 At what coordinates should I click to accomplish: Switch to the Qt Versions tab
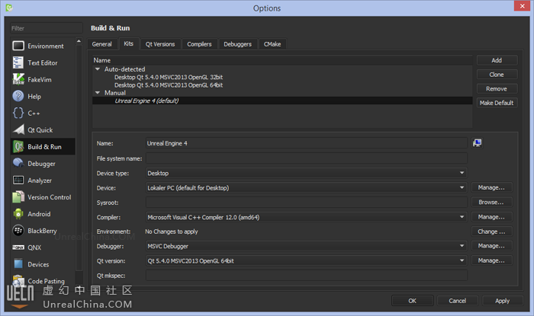tap(160, 44)
